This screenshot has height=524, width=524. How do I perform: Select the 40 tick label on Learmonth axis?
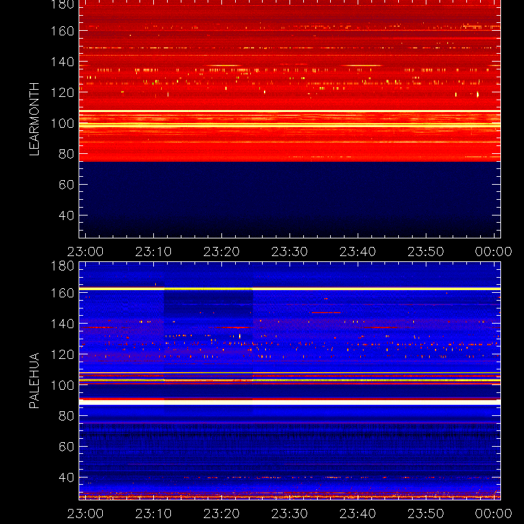point(66,215)
